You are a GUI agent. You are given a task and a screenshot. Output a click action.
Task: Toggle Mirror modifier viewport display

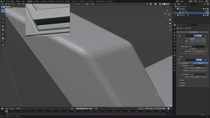[199, 36]
